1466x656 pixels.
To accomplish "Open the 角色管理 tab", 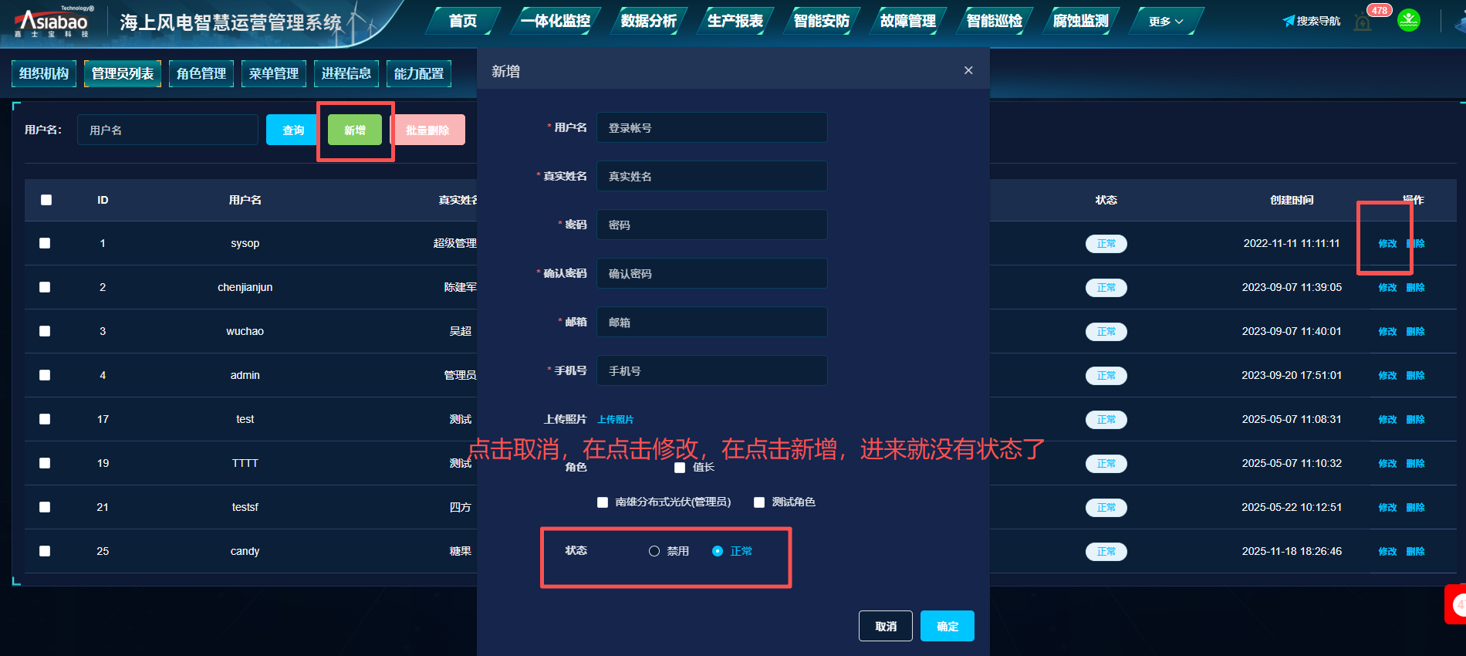I will [201, 73].
